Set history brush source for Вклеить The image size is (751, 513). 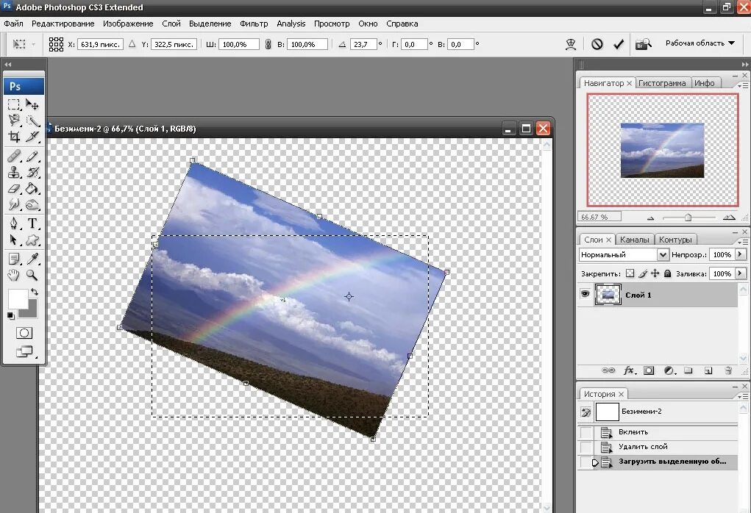point(586,432)
